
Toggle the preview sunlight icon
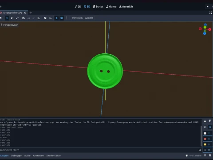click(x=56, y=18)
